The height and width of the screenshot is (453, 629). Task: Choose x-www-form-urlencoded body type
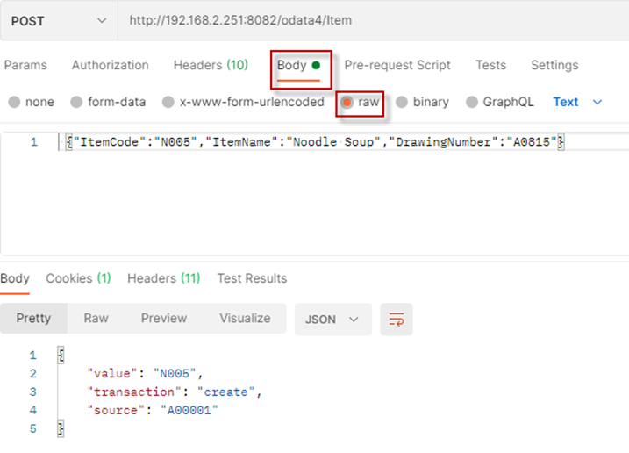click(x=243, y=102)
